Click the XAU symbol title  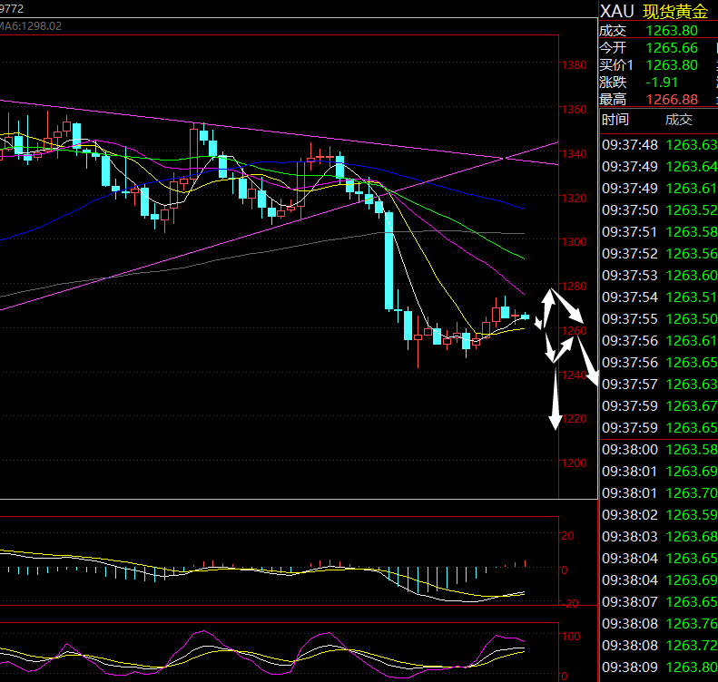click(x=617, y=11)
